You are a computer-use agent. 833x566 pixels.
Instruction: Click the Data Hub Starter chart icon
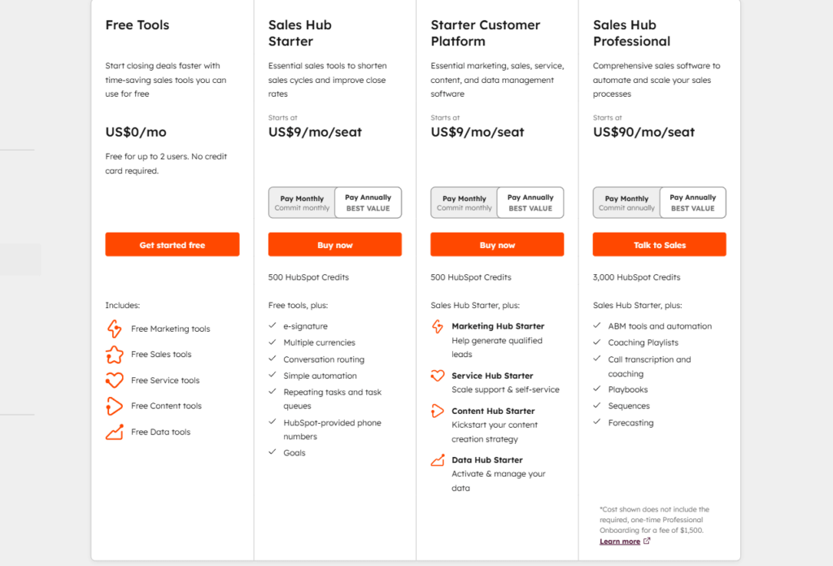(x=438, y=460)
